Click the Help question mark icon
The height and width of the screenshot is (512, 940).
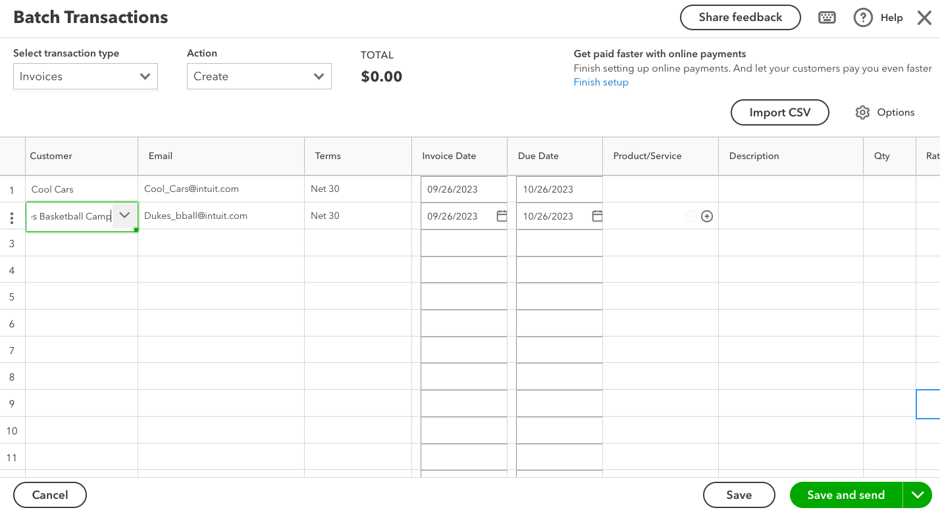point(863,18)
